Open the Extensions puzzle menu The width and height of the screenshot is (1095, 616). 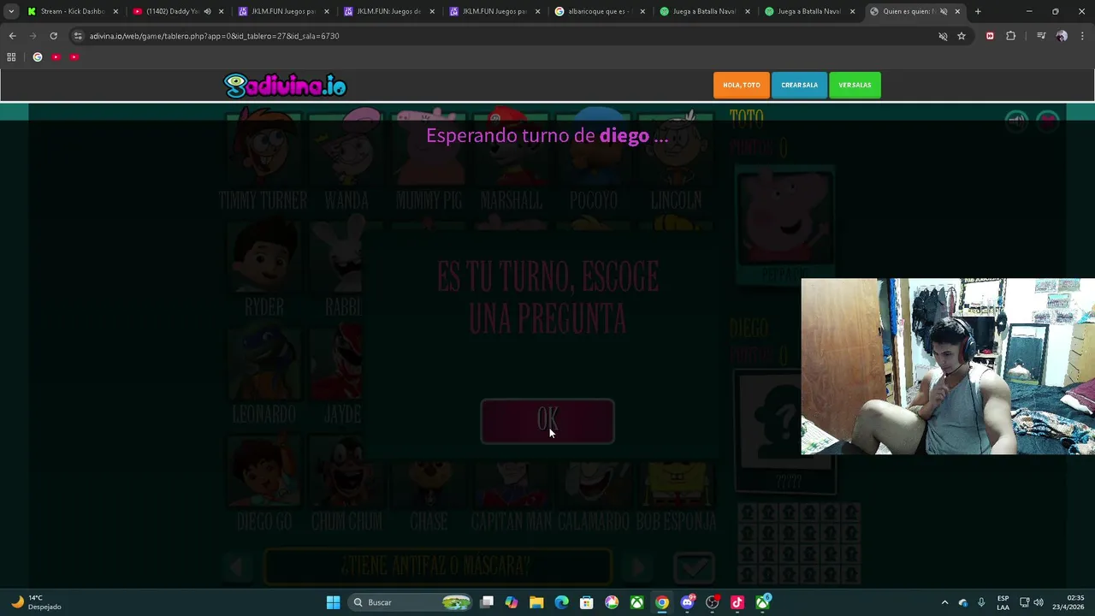(x=1011, y=36)
